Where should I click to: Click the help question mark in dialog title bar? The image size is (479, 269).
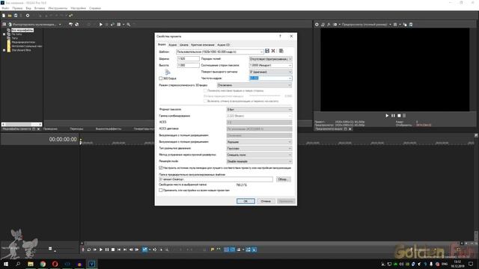(280, 36)
